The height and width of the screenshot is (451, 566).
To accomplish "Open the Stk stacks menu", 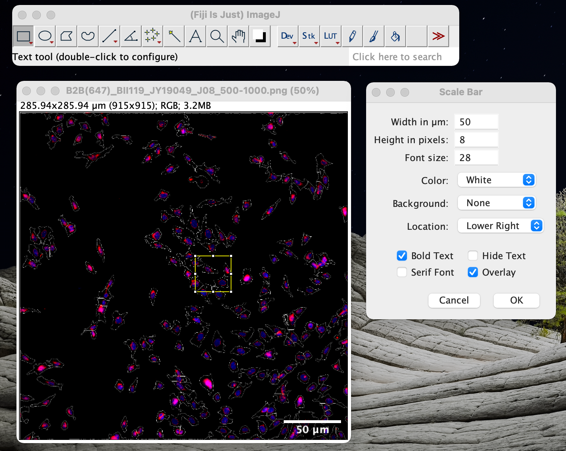I will tap(309, 36).
